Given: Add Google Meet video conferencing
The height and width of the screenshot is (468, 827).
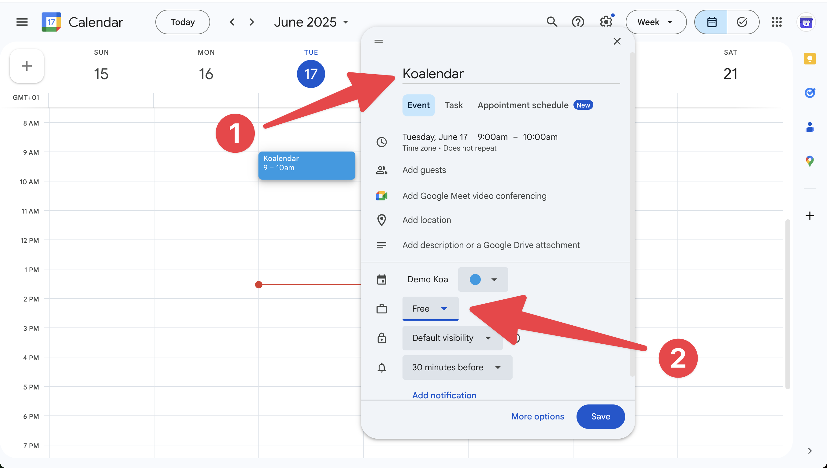Looking at the screenshot, I should 474,196.
